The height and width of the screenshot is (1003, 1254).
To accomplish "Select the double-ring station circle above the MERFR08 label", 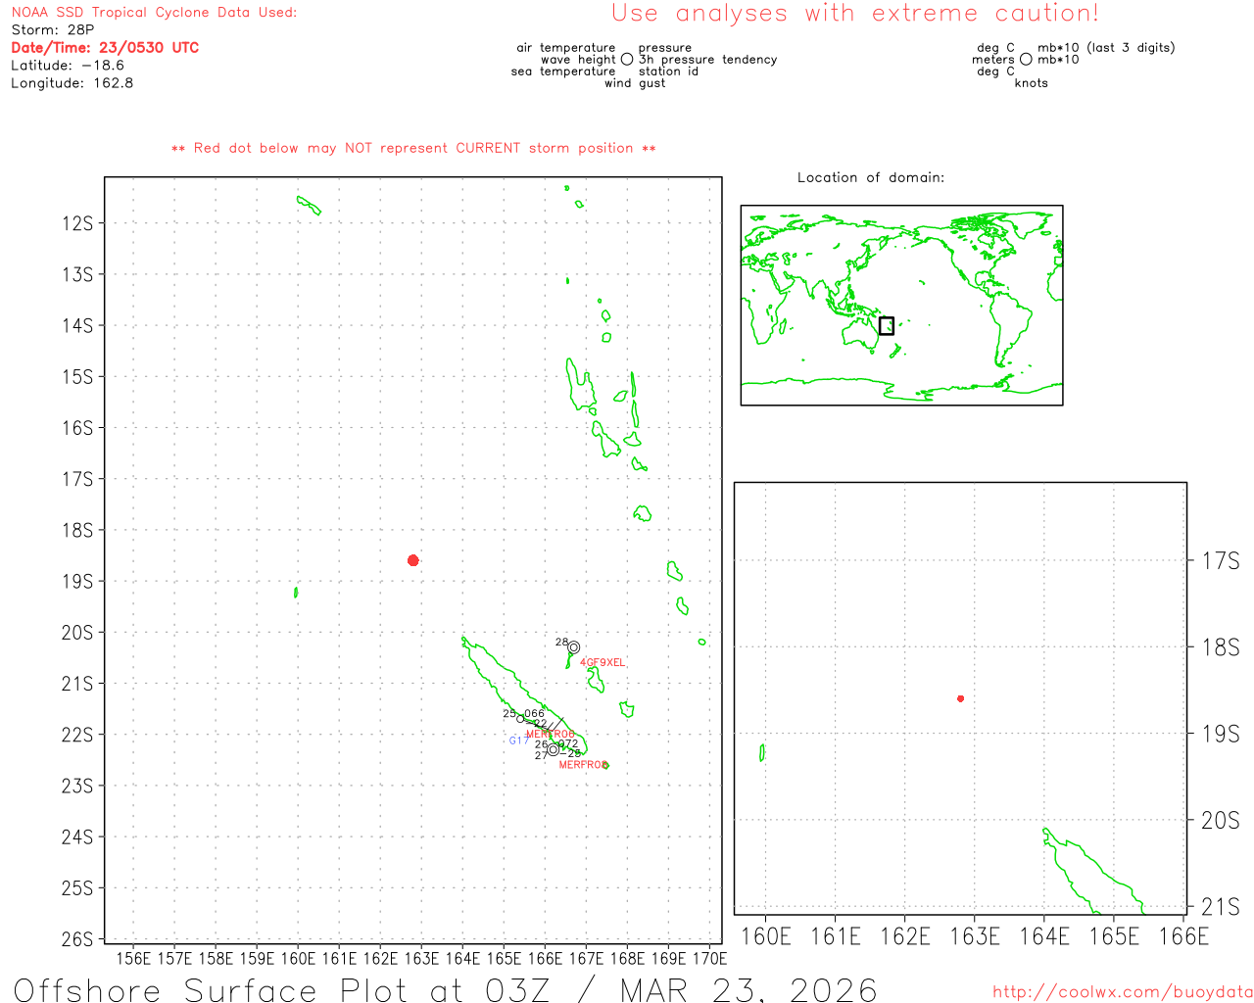I will [x=554, y=749].
